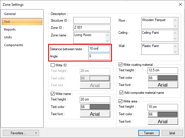Uncheck Write coating material option
Viewport: 185px width, 138px height.
tap(121, 65)
